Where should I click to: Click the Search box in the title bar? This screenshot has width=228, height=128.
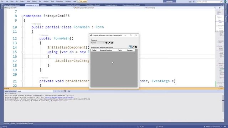pos(209,1)
